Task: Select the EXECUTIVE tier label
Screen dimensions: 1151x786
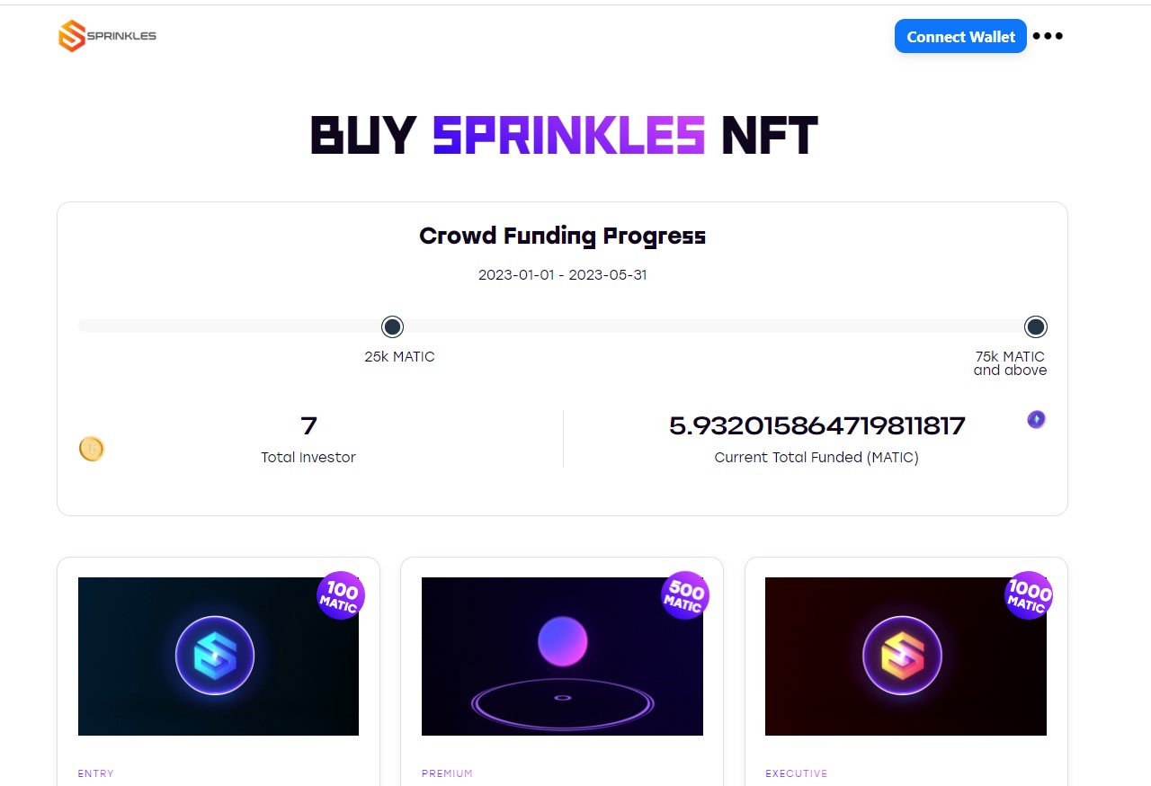Action: point(797,773)
